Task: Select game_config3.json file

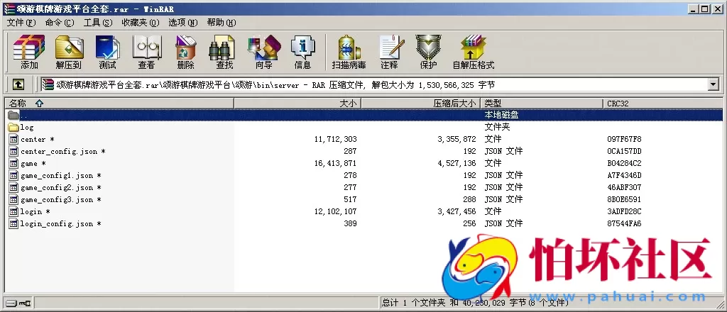Action: (55, 199)
